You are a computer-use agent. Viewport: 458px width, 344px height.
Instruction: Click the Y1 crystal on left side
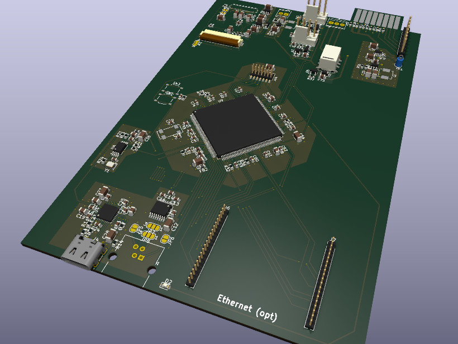(111, 164)
